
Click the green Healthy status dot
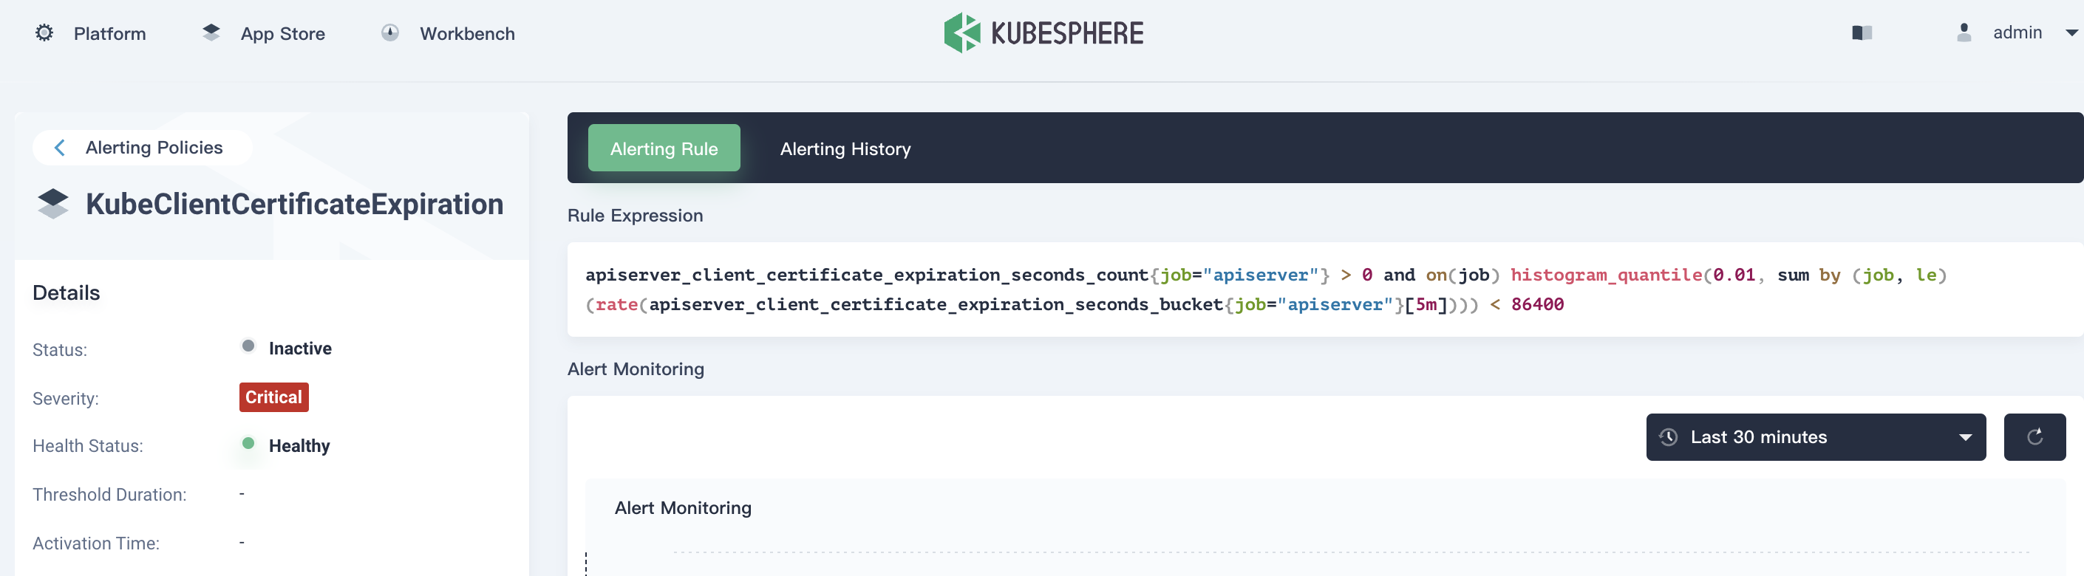click(x=248, y=442)
